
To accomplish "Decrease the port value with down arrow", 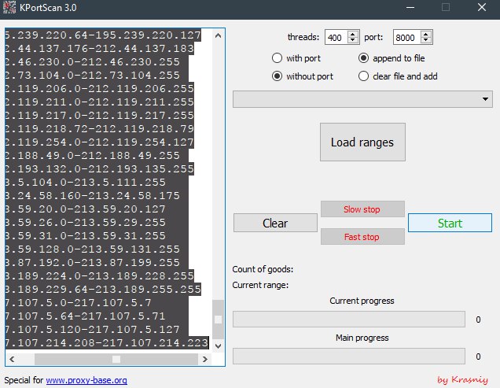I will pyautogui.click(x=427, y=40).
